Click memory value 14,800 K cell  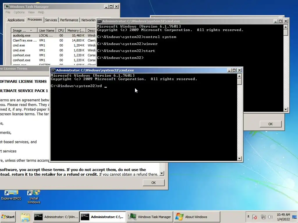click(78, 40)
